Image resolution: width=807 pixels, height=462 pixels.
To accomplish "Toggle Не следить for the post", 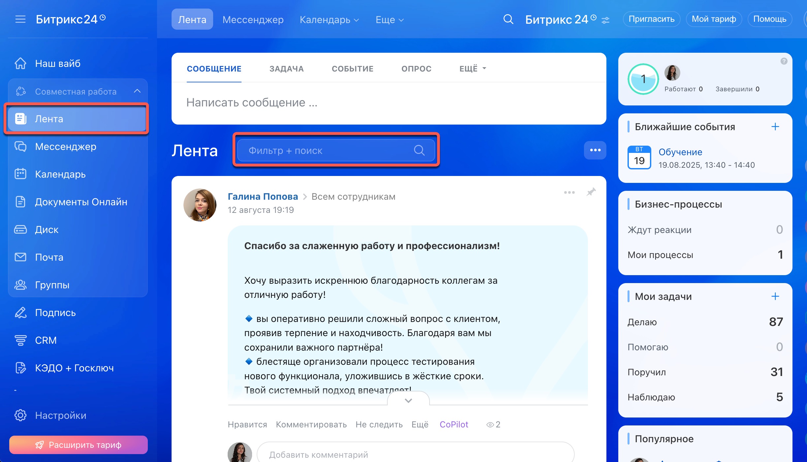I will [x=379, y=424].
